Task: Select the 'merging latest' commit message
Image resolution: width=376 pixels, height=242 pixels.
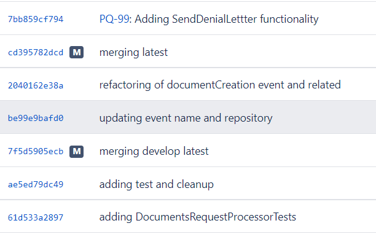Action: click(x=133, y=53)
